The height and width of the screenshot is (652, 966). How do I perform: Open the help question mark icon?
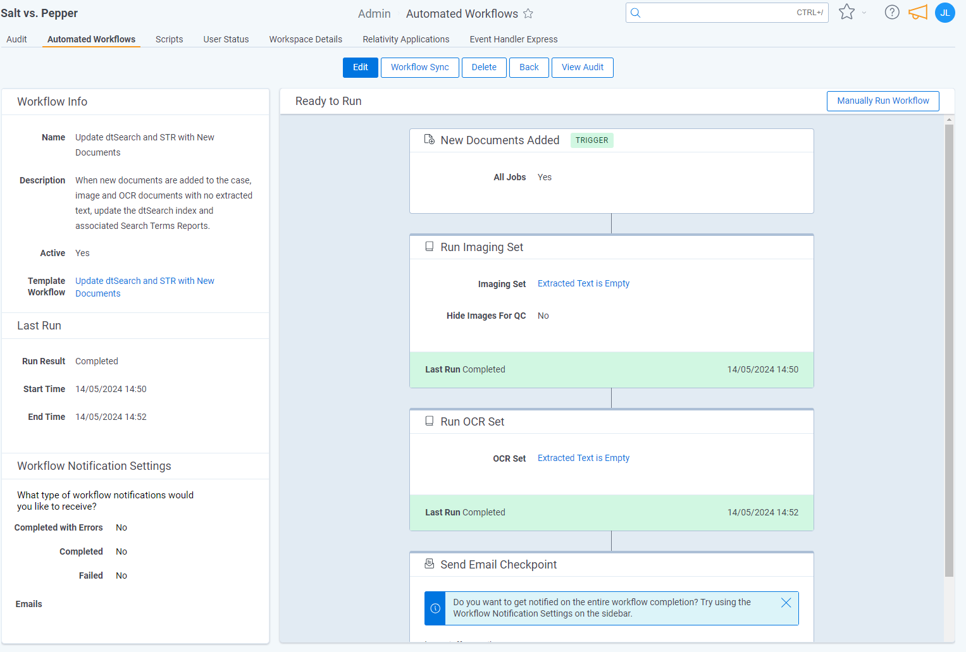pos(892,12)
